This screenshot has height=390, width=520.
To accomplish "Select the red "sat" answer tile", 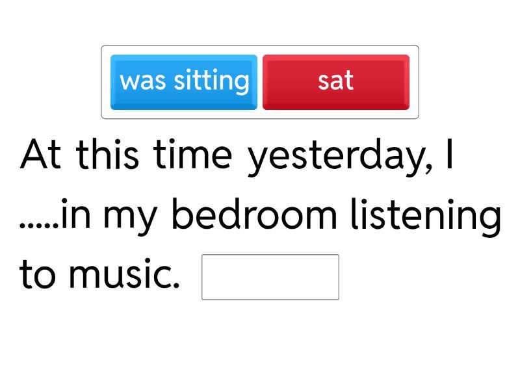I will coord(335,82).
